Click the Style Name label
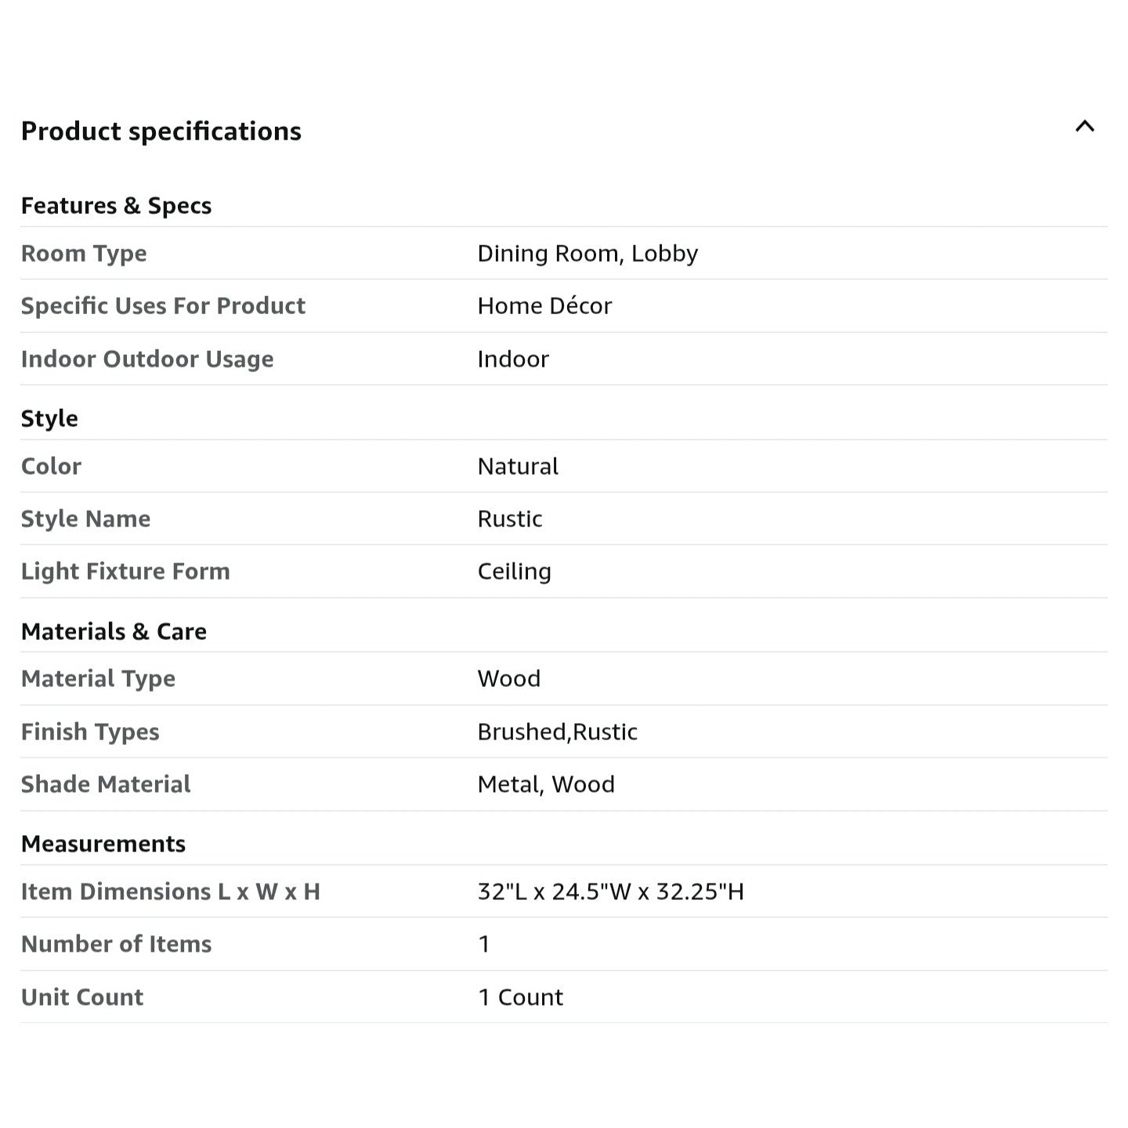1128x1128 pixels. click(x=85, y=519)
